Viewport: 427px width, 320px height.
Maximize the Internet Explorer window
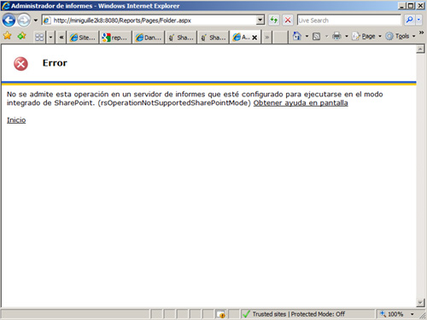(x=411, y=6)
